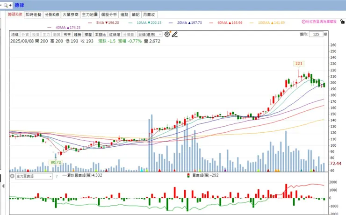Open the question mark help icon
Screen dimensions: 346x215
pyautogui.click(x=57, y=176)
